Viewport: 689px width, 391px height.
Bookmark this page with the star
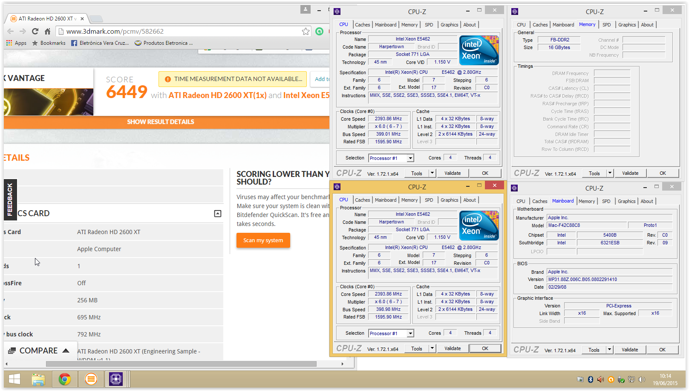point(306,31)
